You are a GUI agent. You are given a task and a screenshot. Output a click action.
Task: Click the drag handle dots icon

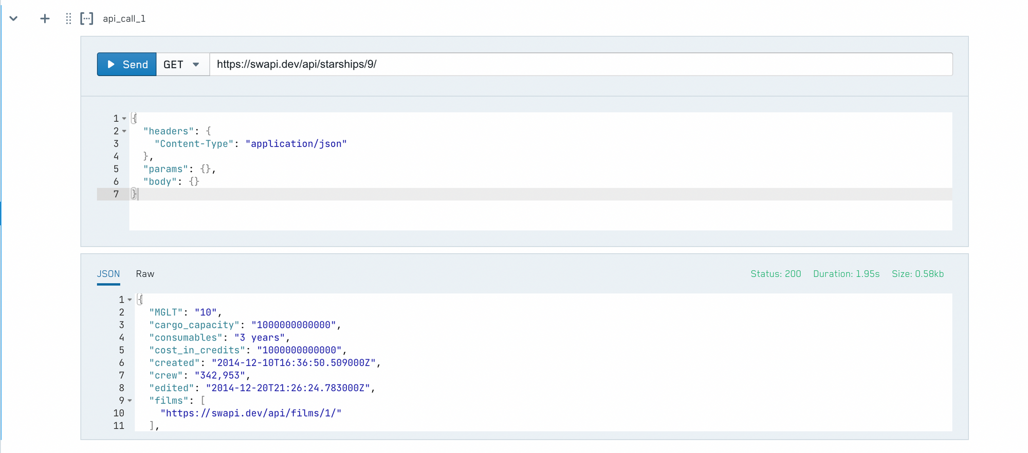[68, 19]
